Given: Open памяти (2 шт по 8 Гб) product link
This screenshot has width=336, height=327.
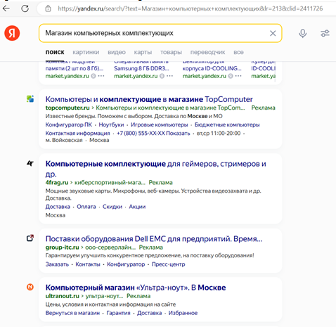Looking at the screenshot, I should click(75, 68).
